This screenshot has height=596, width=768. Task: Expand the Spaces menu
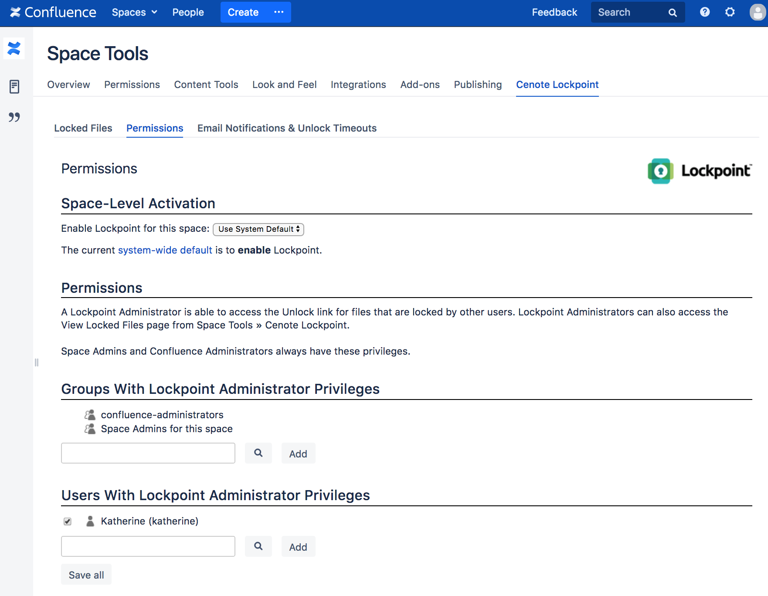coord(134,12)
